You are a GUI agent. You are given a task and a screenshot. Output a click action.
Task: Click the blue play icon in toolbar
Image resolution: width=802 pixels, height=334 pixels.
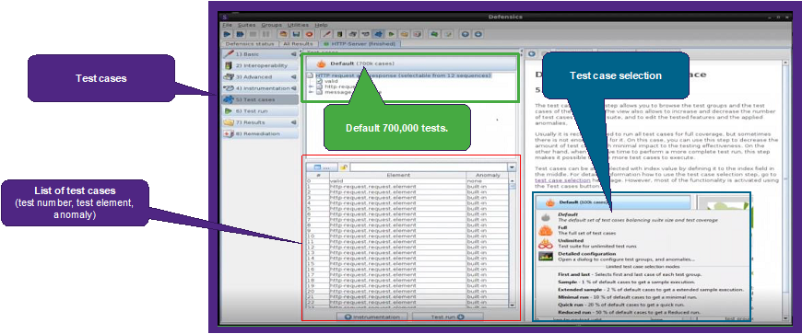pyautogui.click(x=227, y=34)
